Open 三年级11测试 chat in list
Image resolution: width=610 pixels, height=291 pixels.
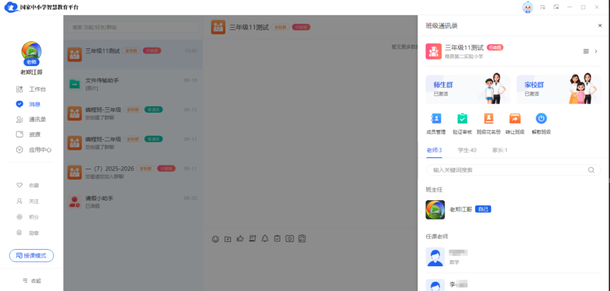[133, 55]
